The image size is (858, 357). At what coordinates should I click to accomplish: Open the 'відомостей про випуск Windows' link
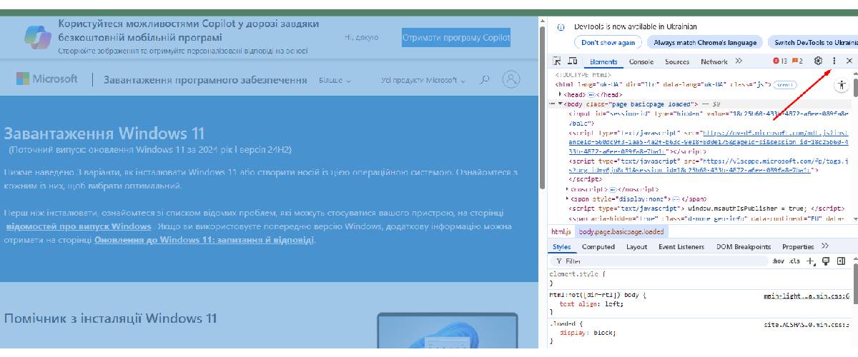[79, 226]
